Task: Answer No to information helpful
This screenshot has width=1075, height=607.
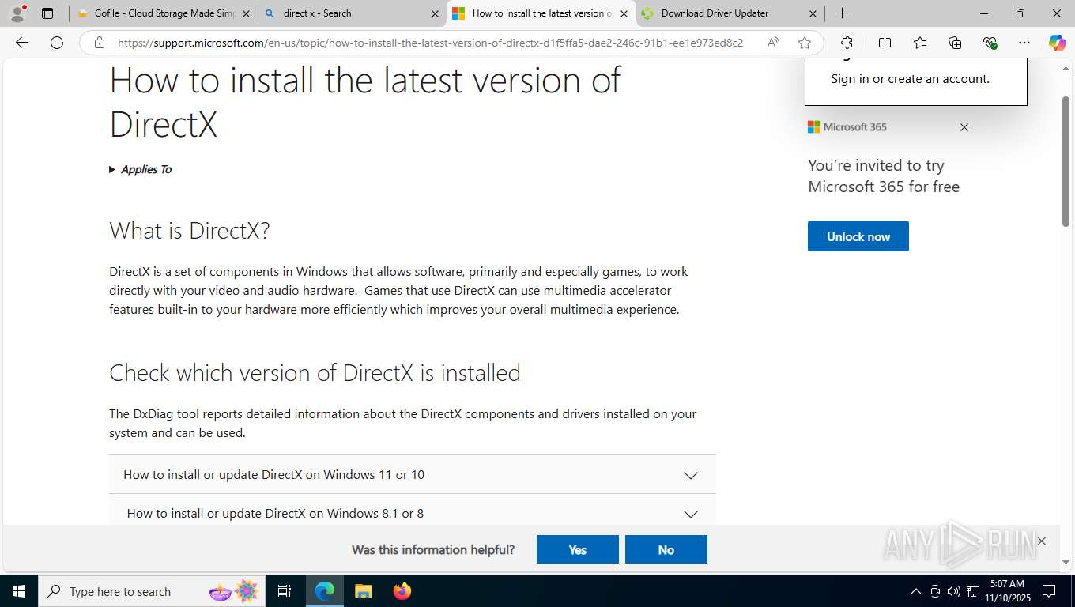Action: click(x=666, y=549)
